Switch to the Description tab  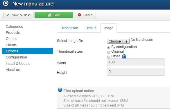pyautogui.click(x=69, y=28)
